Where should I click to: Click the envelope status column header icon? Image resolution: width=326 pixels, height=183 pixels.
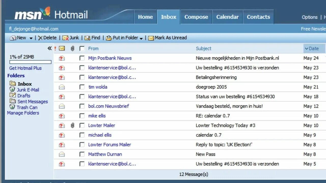[x=62, y=48]
